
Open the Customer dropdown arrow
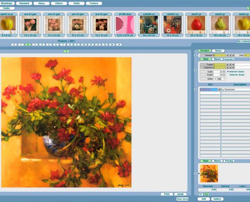(x=233, y=68)
